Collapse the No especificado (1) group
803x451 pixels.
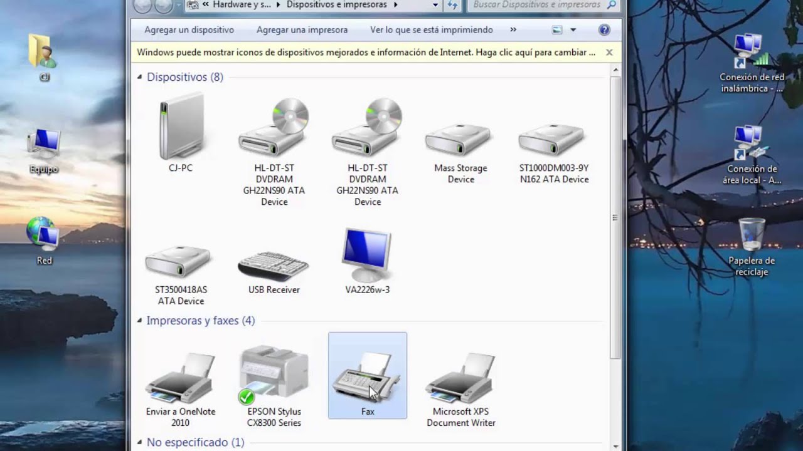139,442
